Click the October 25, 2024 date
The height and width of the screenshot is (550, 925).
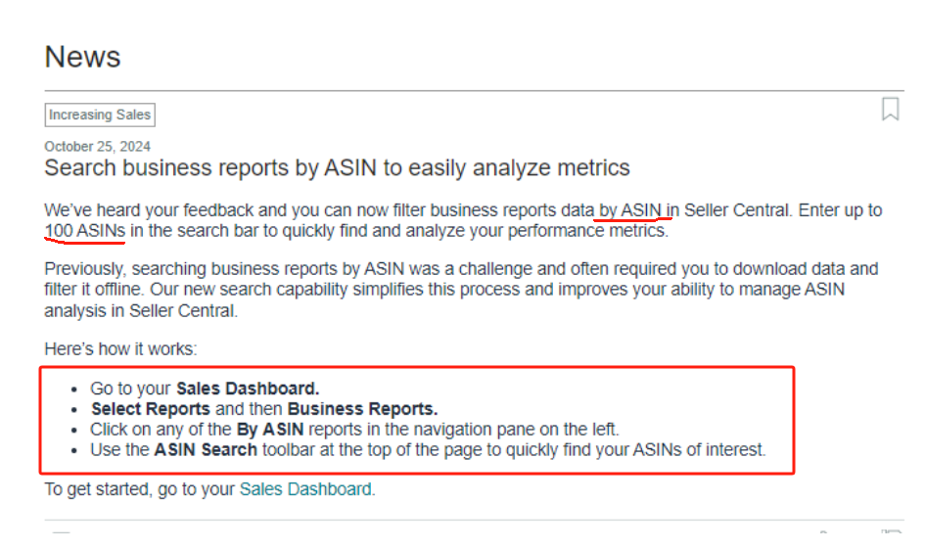tap(97, 147)
